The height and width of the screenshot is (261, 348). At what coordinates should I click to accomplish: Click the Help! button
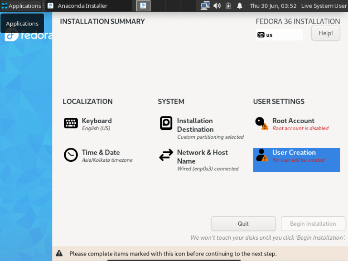tap(326, 33)
